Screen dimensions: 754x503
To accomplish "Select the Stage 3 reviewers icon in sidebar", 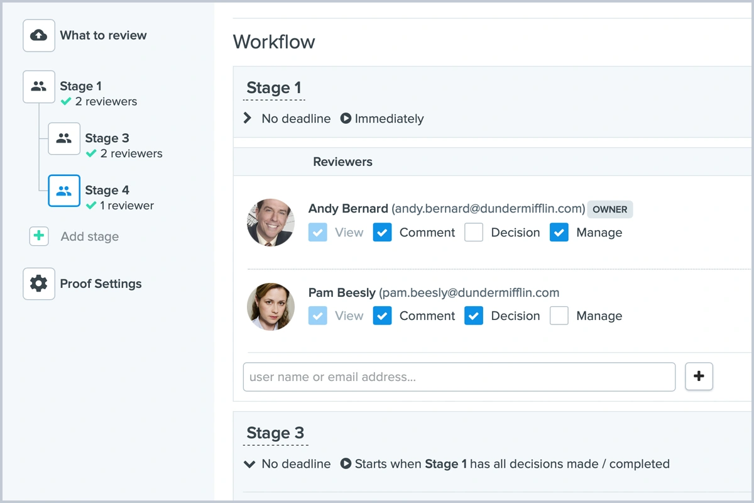I will click(64, 139).
